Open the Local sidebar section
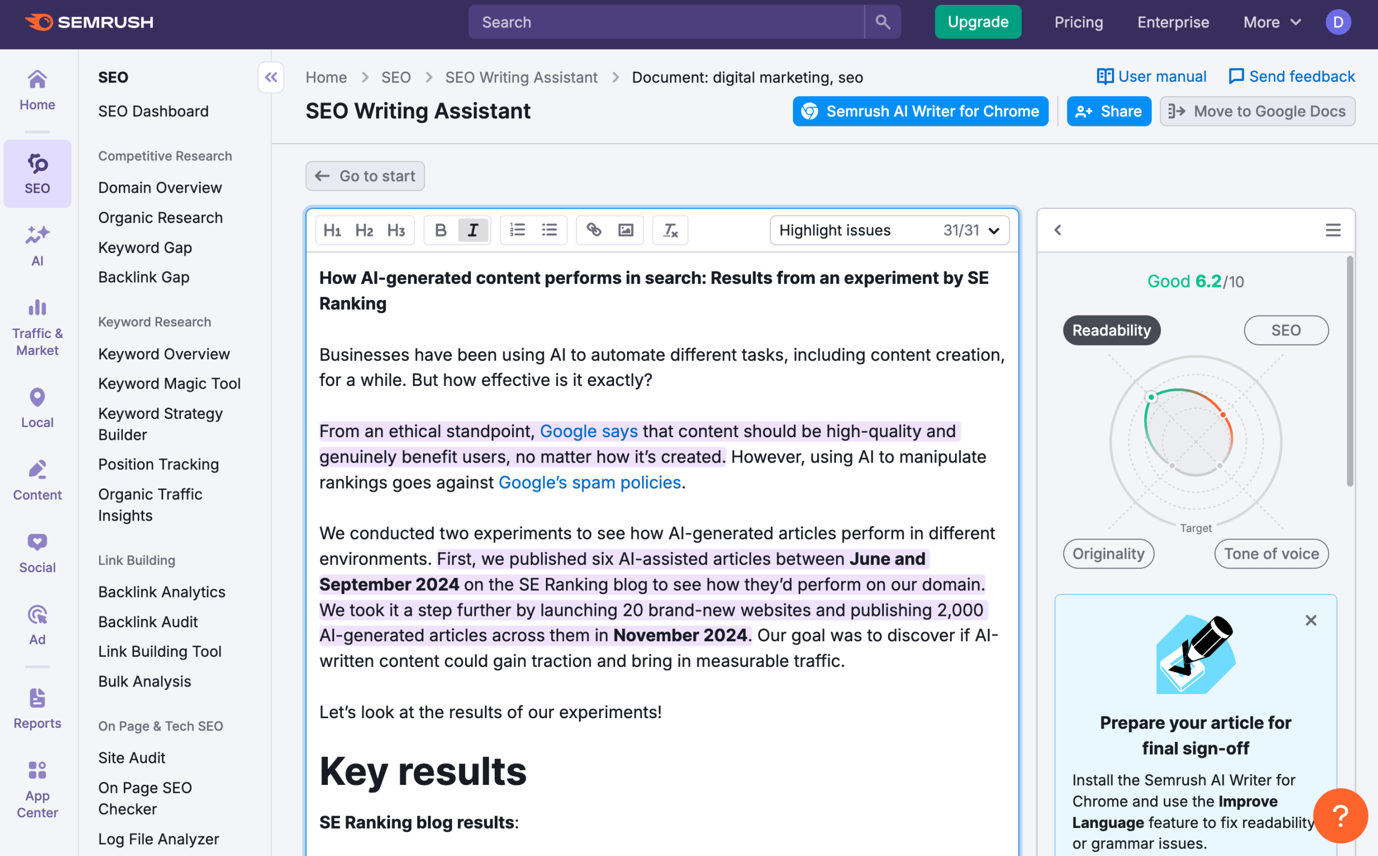This screenshot has width=1378, height=856. tap(37, 408)
